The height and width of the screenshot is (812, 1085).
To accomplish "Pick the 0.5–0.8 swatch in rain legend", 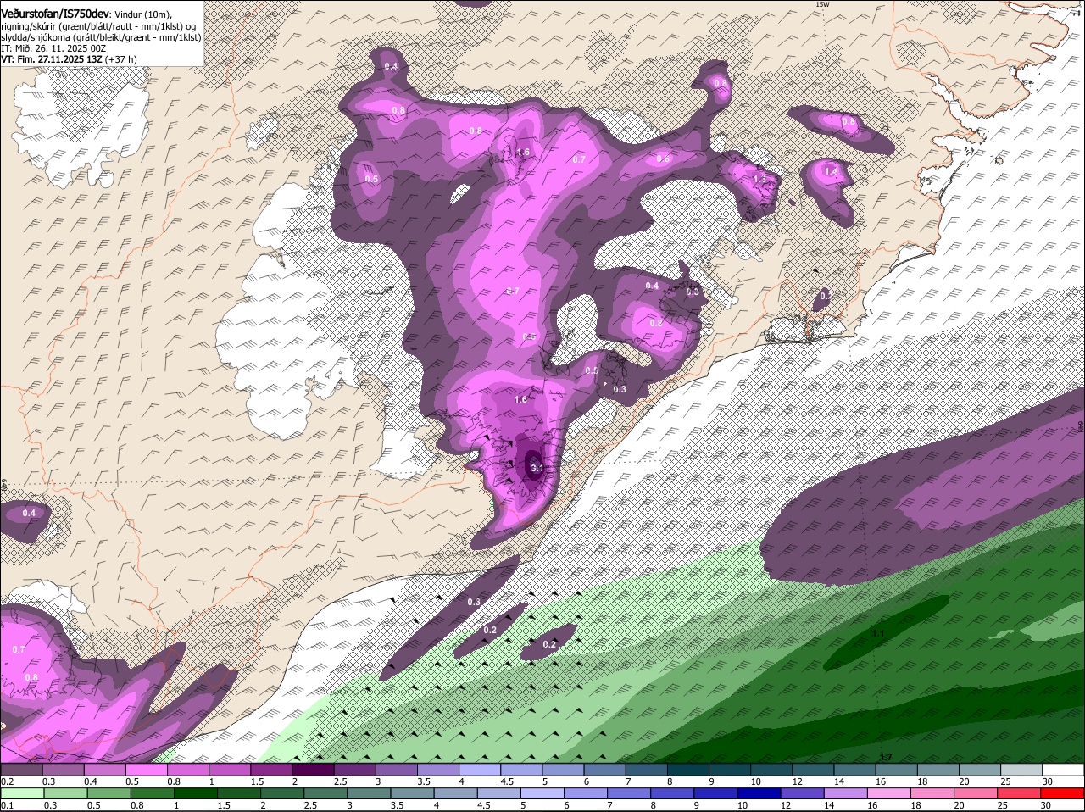I will coord(108,793).
